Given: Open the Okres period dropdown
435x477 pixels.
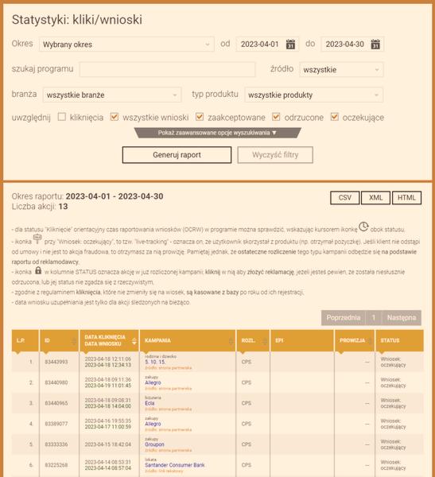Looking at the screenshot, I should pyautogui.click(x=126, y=45).
